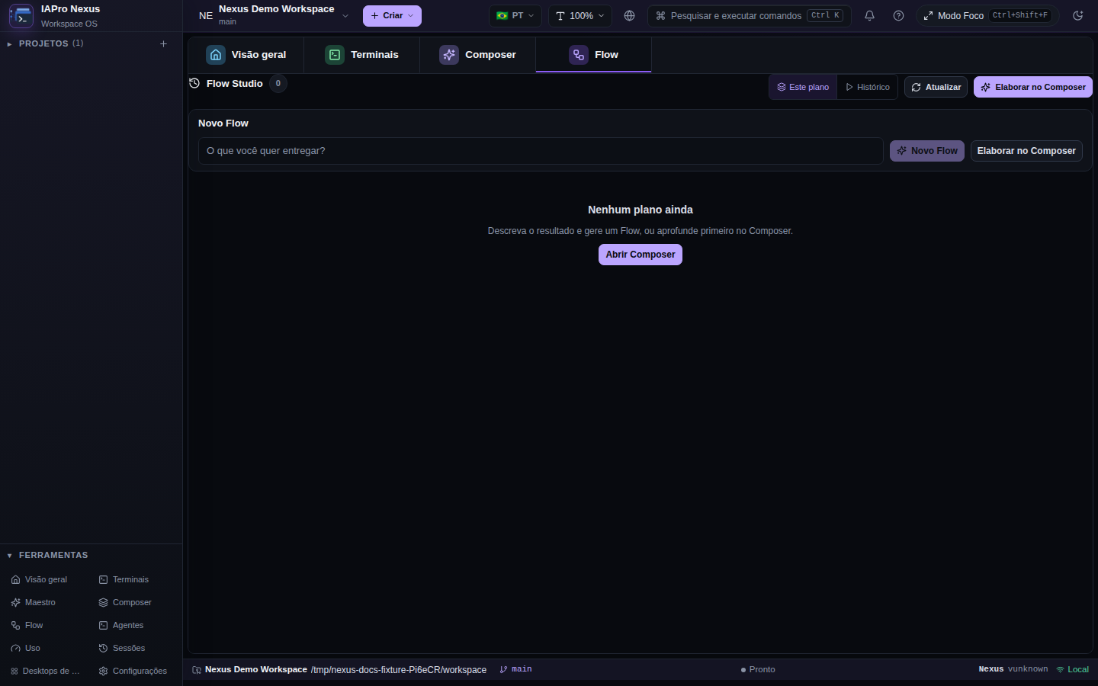Switch to the Visão geral tab

(246, 55)
